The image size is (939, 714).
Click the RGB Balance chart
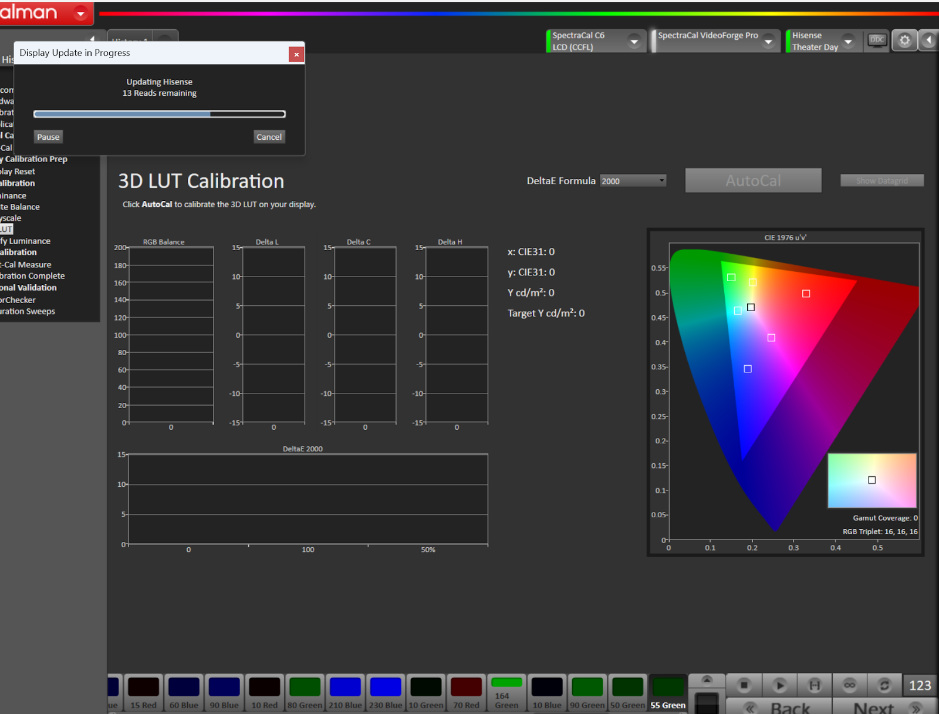(x=171, y=335)
